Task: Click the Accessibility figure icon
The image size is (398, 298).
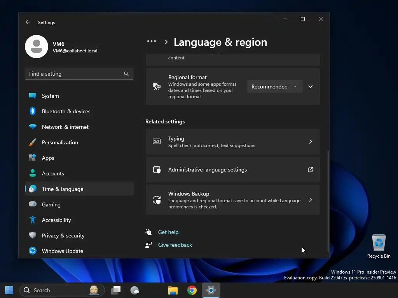Action: pos(33,220)
